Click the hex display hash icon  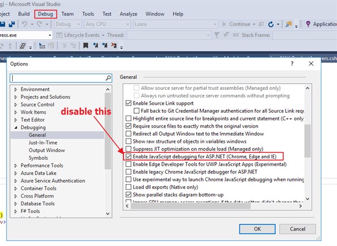click(x=22, y=46)
